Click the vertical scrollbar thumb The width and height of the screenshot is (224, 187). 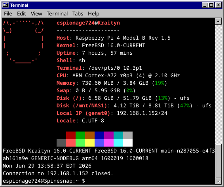(218, 161)
